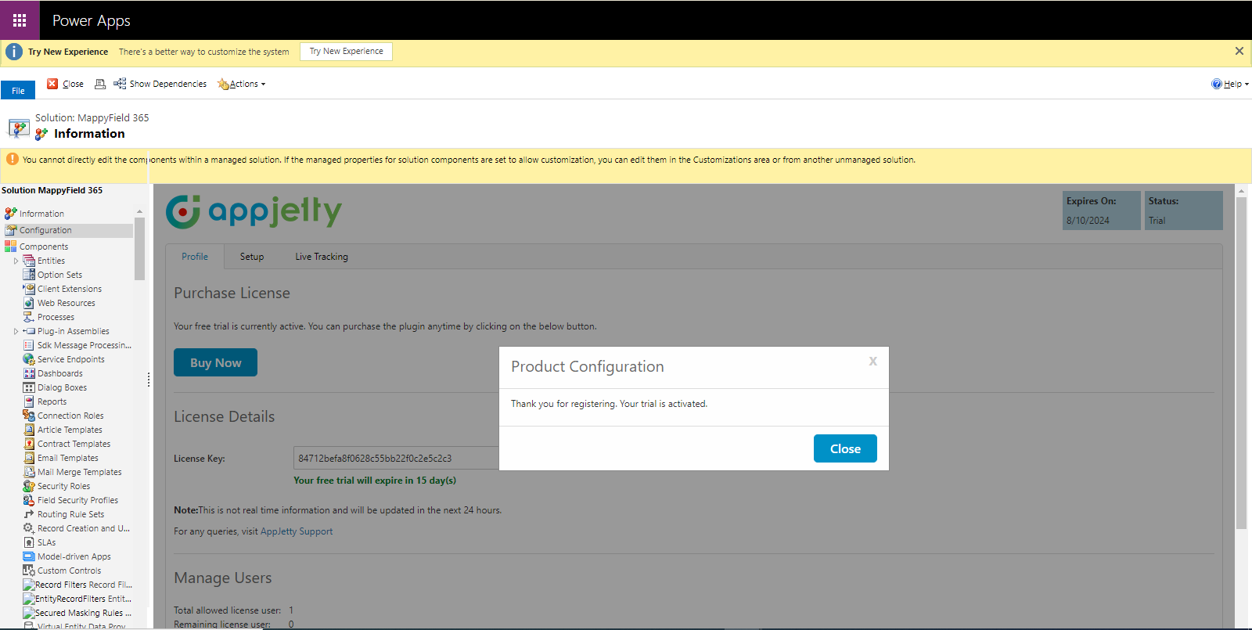
Task: Click the Security Roles icon
Action: click(29, 486)
